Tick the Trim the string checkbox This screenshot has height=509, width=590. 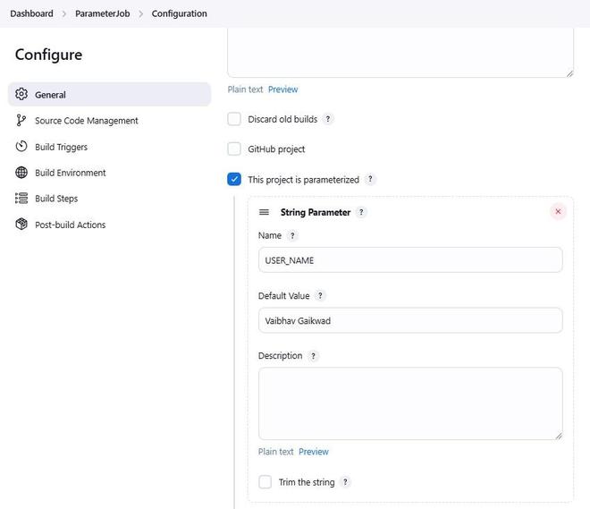(x=265, y=482)
